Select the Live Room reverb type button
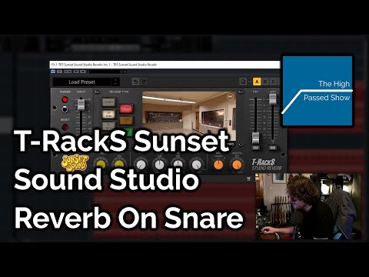 (x=108, y=114)
